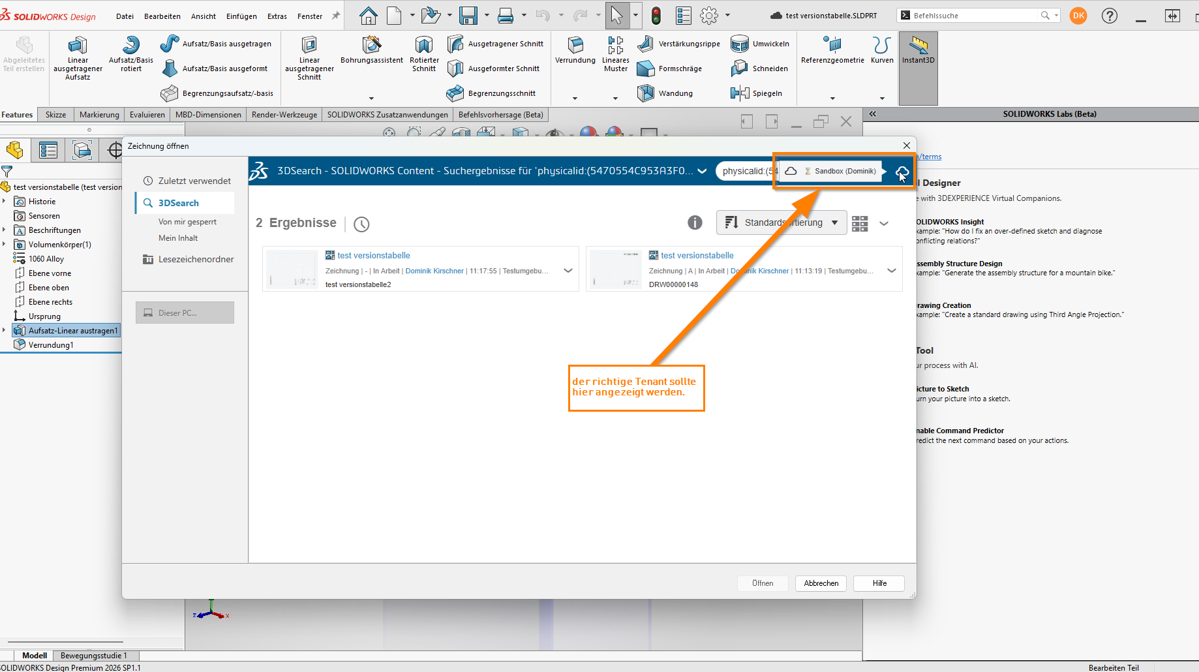
Task: Expand details of the test versionstabelle2 result
Action: pyautogui.click(x=568, y=271)
